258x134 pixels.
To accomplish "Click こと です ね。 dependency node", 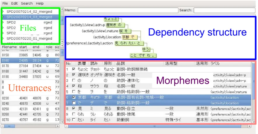I will pos(143,55).
